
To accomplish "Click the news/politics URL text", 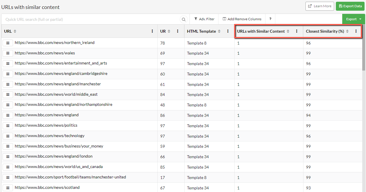I will tap(46, 125).
